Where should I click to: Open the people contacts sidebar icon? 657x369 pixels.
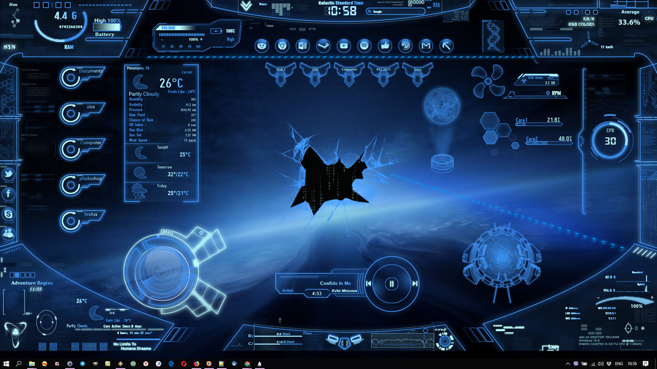pos(9,234)
